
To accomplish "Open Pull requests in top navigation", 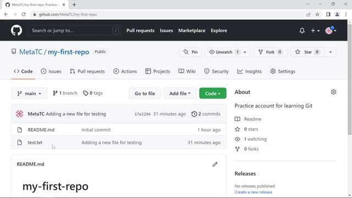I will [140, 31].
